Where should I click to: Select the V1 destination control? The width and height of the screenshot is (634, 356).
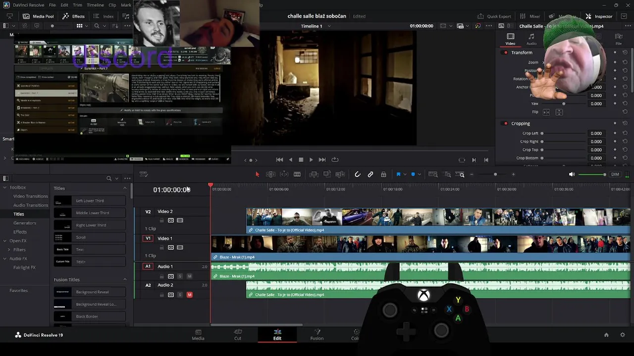point(148,238)
